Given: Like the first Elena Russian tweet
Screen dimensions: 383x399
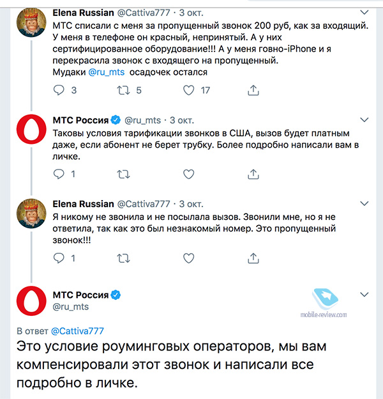Looking at the screenshot, I should [188, 90].
